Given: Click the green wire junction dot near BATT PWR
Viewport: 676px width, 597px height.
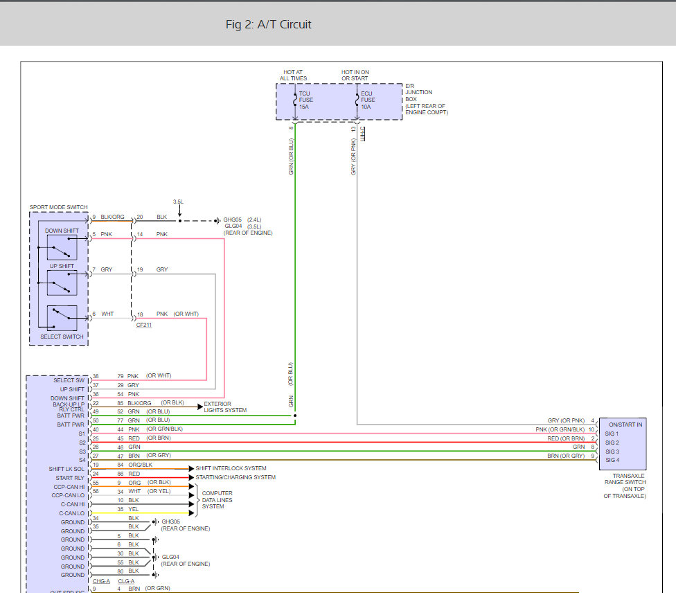Looking at the screenshot, I should [295, 416].
